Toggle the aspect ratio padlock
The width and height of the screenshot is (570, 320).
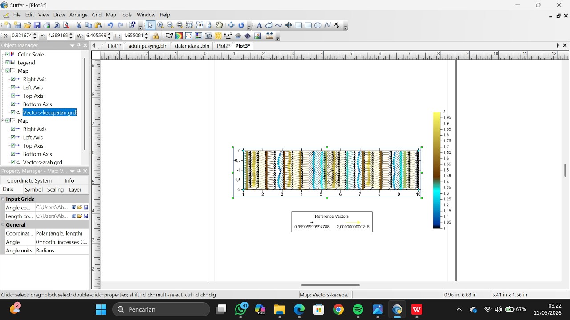[155, 36]
